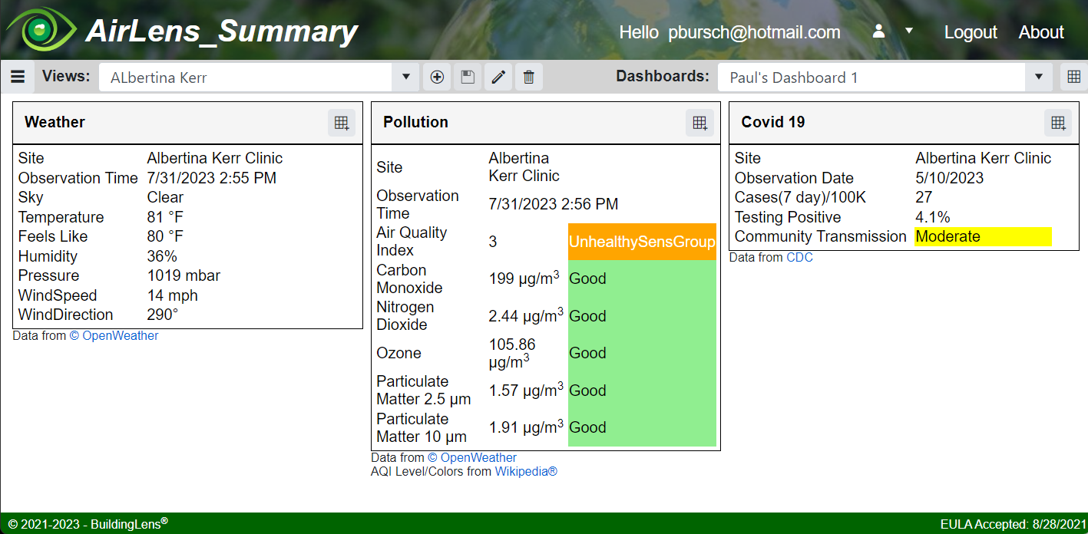Click the BuildingLens copyright footer text
Viewport: 1088px width, 534px height.
click(x=88, y=524)
